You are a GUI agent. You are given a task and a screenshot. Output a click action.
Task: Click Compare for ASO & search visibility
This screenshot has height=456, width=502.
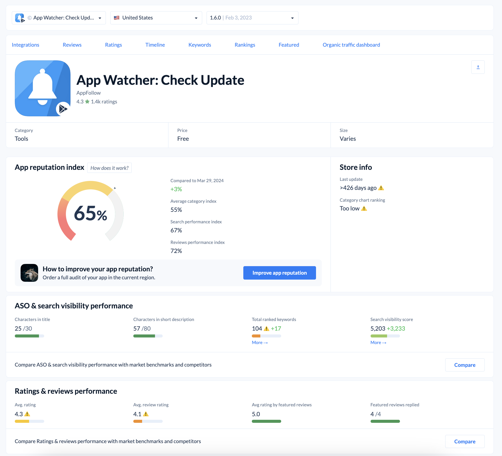click(x=464, y=365)
